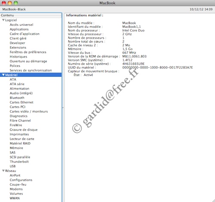Open the ATA série entry
The image size is (215, 202).
pyautogui.click(x=17, y=84)
